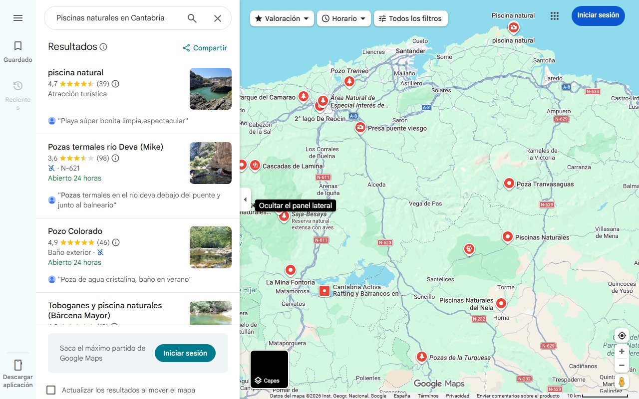Center the map on your location
This screenshot has width=639, height=399.
pos(622,336)
